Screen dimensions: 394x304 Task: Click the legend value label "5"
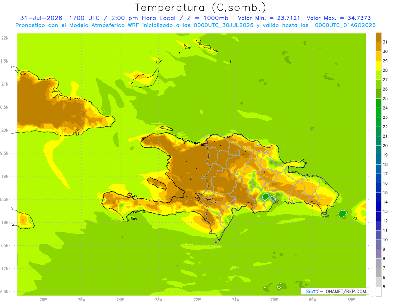pyautogui.click(x=384, y=287)
